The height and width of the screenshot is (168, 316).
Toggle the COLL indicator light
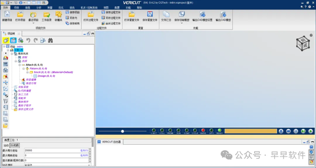pyautogui.click(x=162, y=130)
